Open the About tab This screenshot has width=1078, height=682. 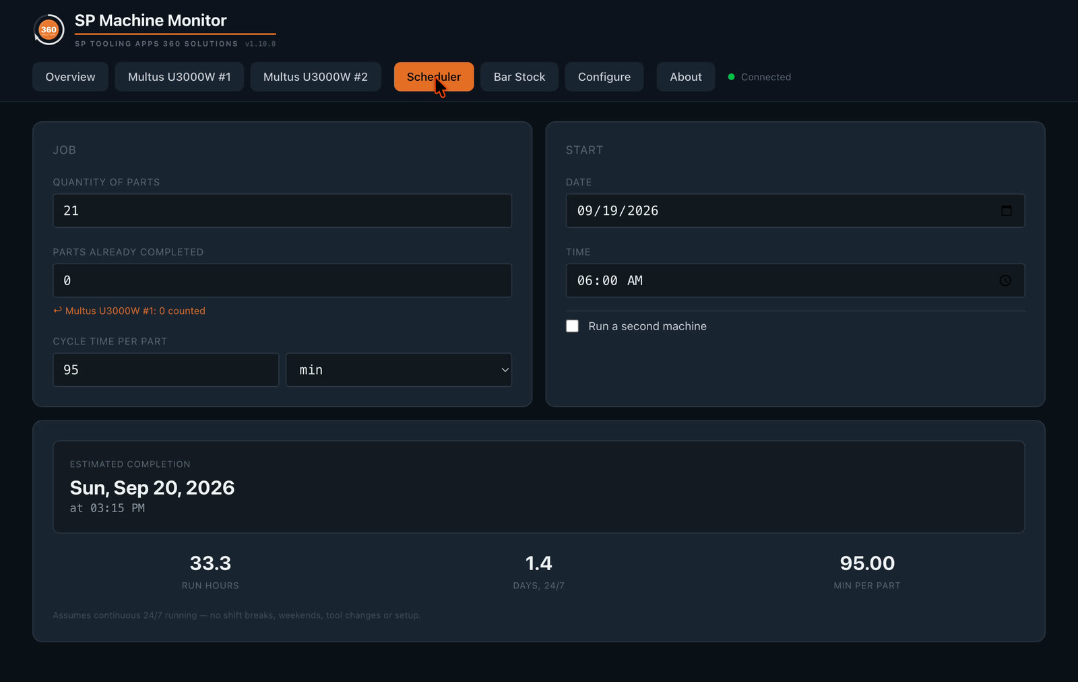pos(686,77)
